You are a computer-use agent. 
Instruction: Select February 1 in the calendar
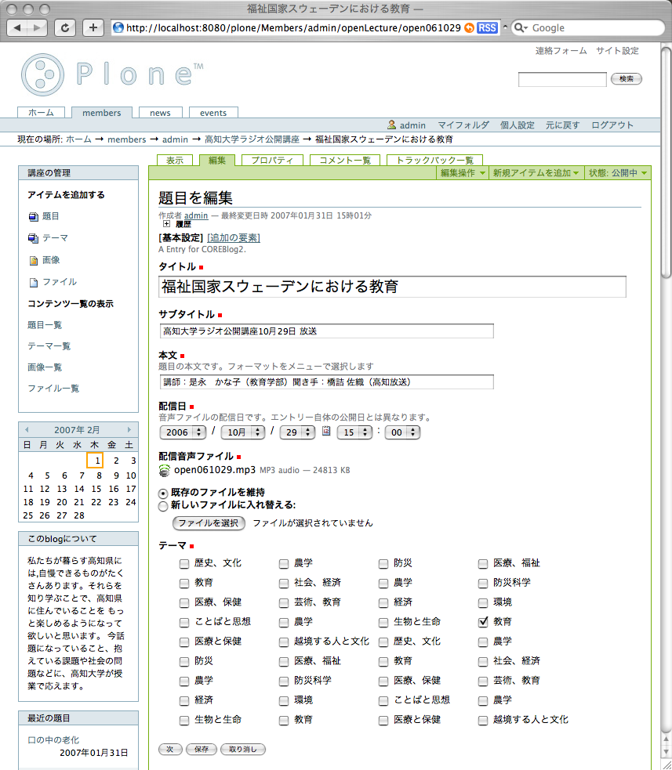[95, 461]
